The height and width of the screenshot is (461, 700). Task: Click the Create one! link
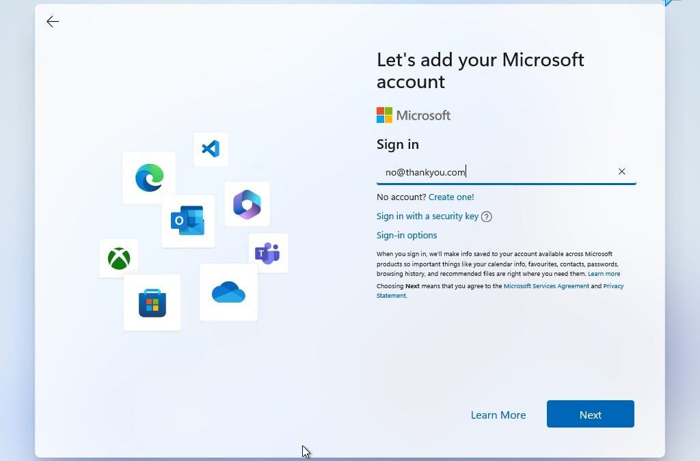[451, 197]
